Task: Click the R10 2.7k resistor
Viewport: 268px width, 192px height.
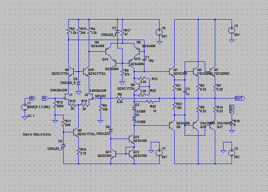Action: pos(78,151)
